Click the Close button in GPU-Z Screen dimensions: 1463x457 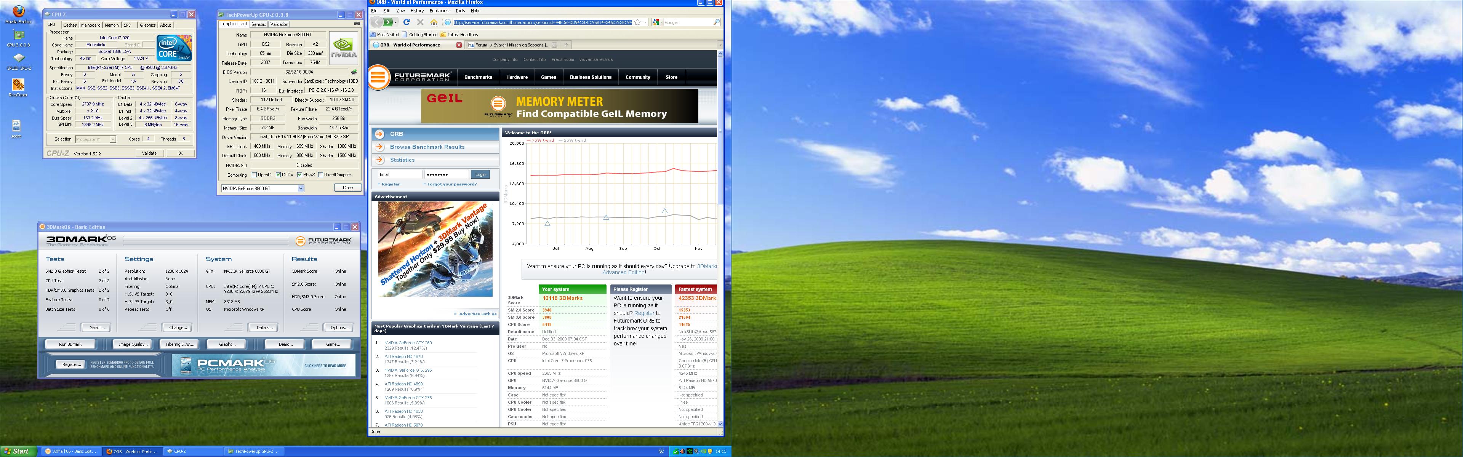tap(348, 188)
